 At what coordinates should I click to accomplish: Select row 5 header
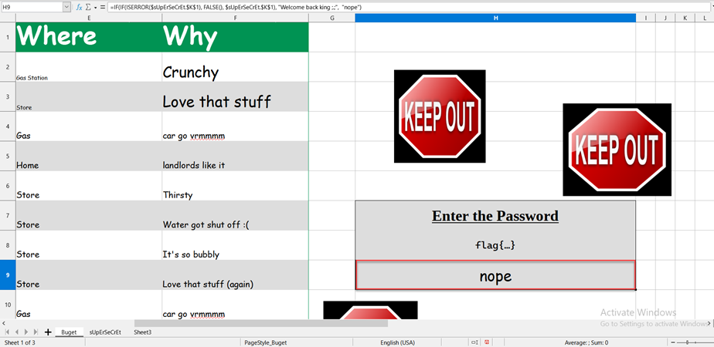pyautogui.click(x=8, y=156)
